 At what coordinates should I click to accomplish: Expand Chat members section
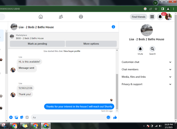click(x=147, y=70)
